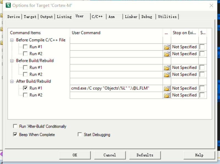Click Before Build Run #1 user command field
Viewport: 220px width, 164px height.
(116, 67)
